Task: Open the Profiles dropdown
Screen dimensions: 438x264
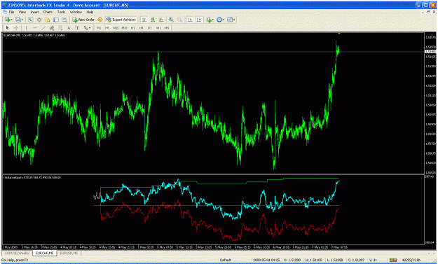Action: click(20, 20)
